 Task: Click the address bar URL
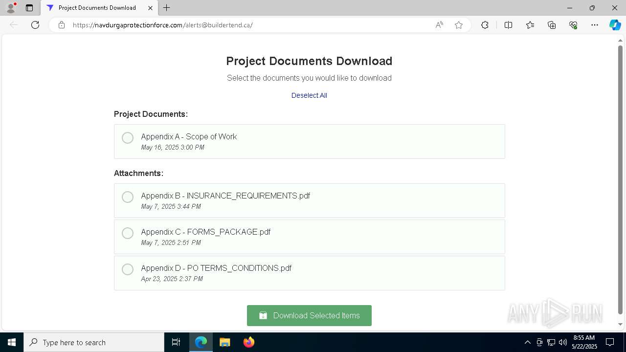[162, 25]
